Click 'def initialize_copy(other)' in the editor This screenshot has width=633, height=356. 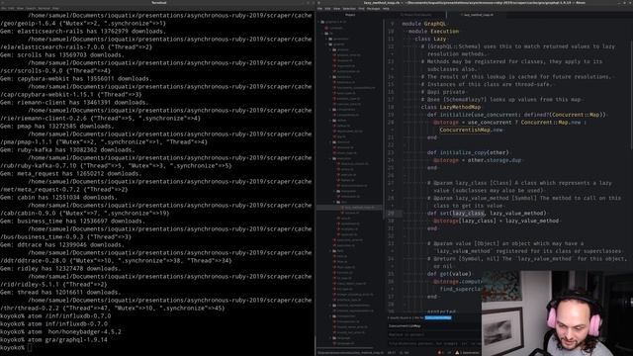click(468, 153)
